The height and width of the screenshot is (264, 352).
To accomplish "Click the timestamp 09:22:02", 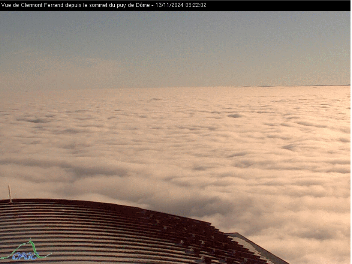I will point(196,5).
